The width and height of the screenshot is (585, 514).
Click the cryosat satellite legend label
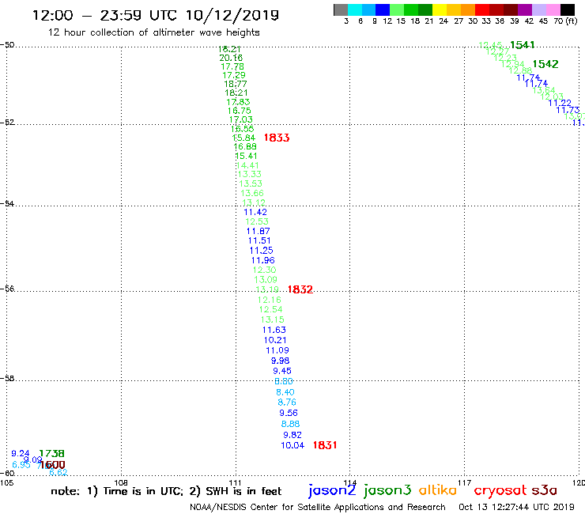[500, 491]
